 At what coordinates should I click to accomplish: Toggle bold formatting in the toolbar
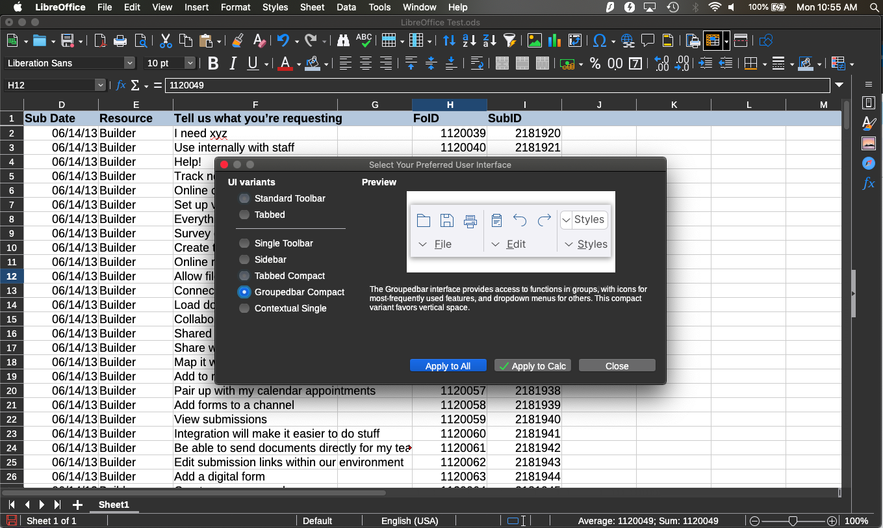coord(213,64)
